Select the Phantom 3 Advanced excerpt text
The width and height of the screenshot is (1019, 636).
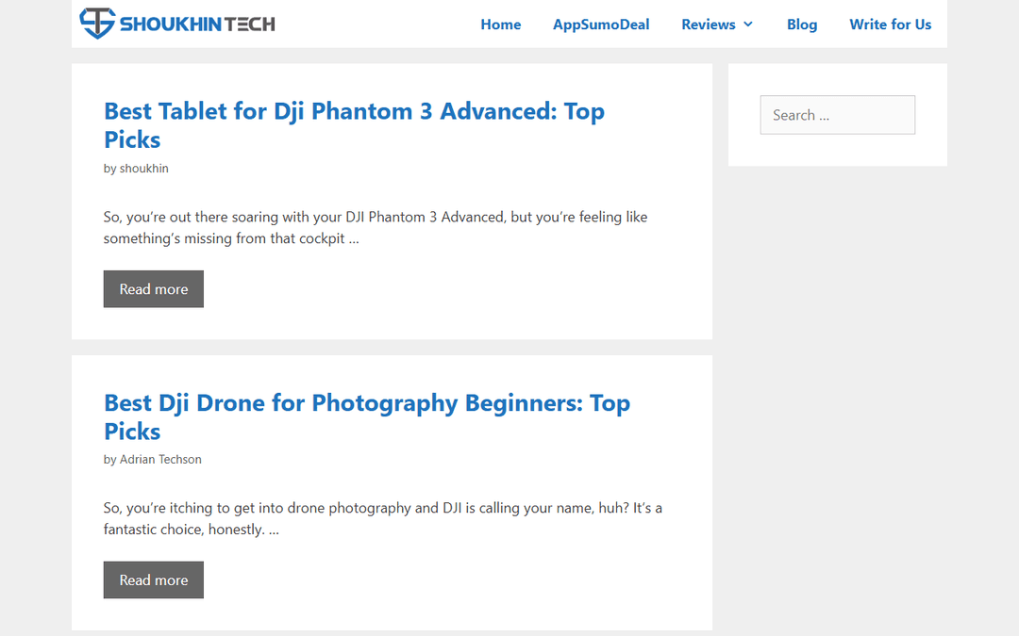(375, 228)
